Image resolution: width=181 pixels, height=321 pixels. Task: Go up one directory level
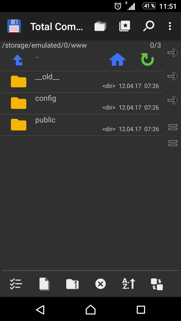coord(18,60)
